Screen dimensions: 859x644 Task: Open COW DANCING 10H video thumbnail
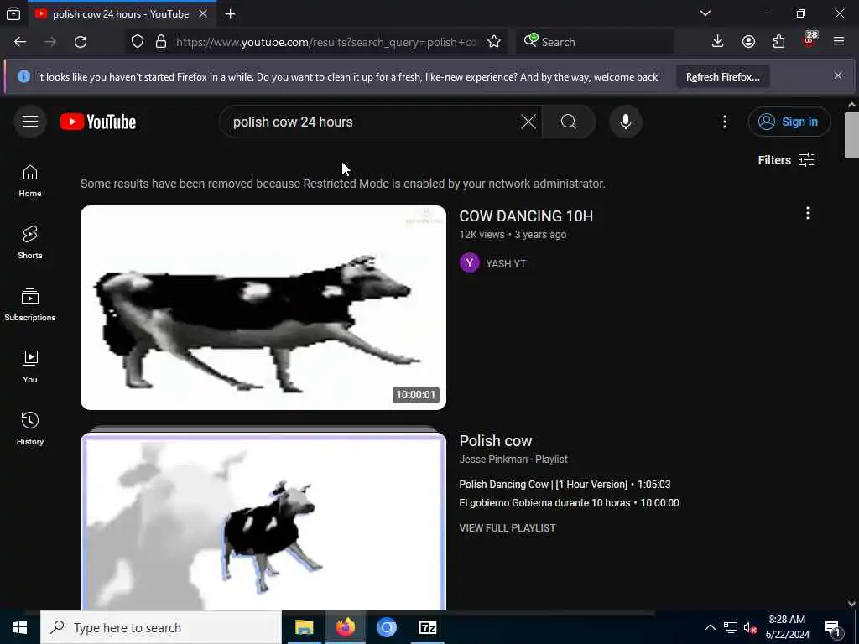tap(263, 307)
